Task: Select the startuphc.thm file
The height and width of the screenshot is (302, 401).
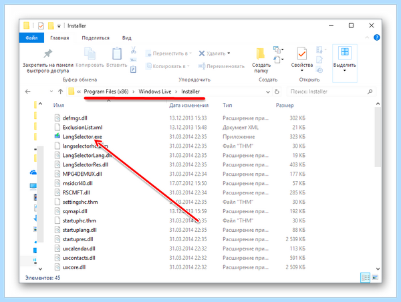Action: (80, 220)
